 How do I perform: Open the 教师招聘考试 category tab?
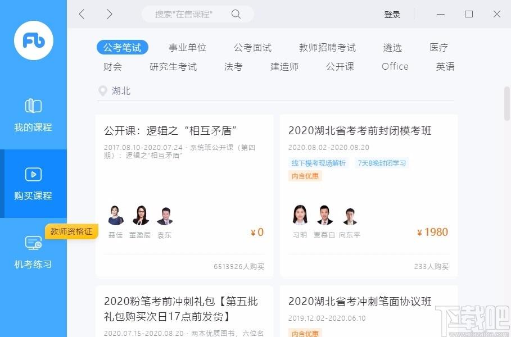click(327, 48)
